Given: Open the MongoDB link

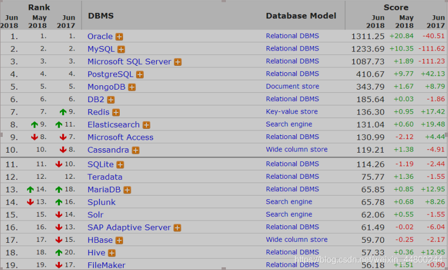Looking at the screenshot, I should 106,87.
